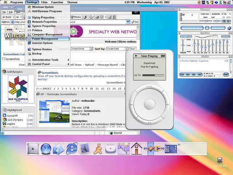Select Power Management in Settings menu

point(45,39)
